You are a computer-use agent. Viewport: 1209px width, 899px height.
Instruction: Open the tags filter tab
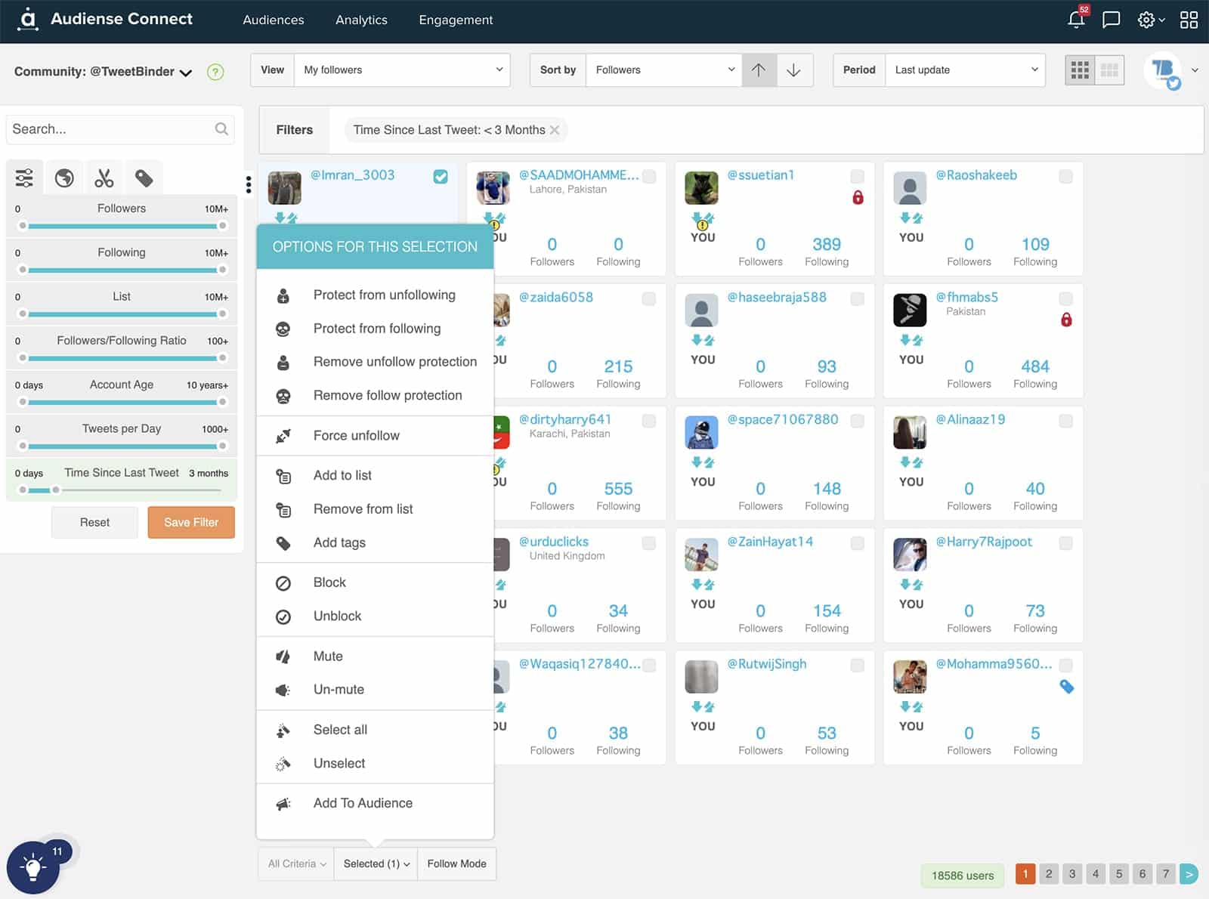pos(144,178)
